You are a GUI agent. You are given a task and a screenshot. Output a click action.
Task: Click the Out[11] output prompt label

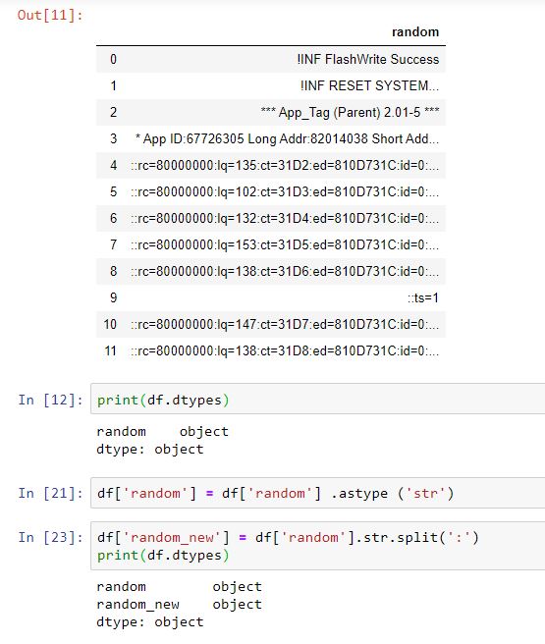50,15
